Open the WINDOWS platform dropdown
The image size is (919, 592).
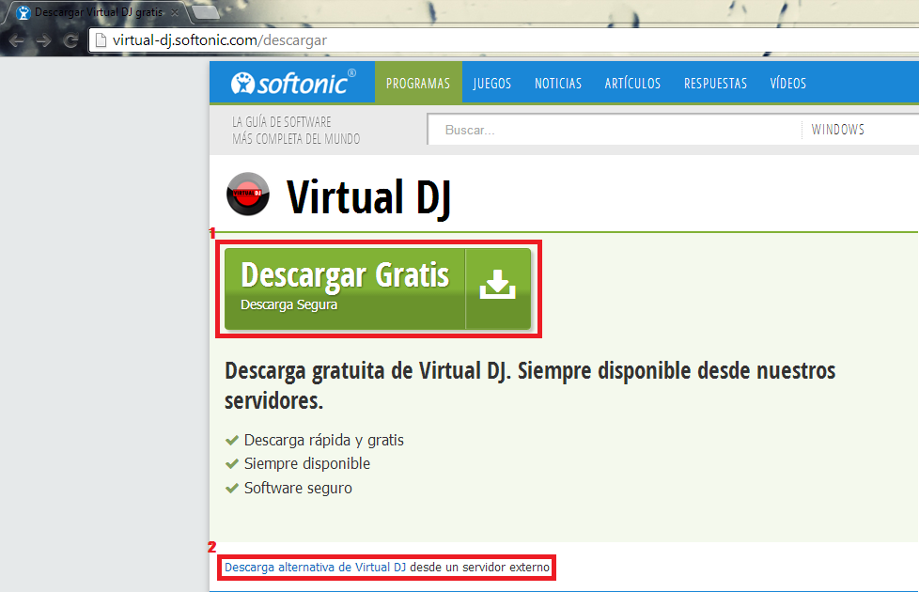pos(859,130)
